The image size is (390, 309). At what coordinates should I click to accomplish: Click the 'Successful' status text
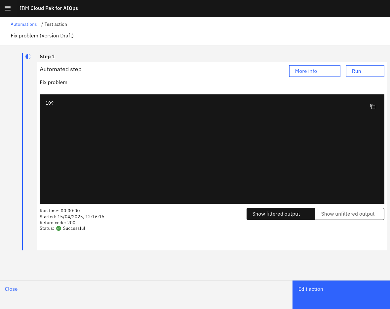(x=74, y=229)
